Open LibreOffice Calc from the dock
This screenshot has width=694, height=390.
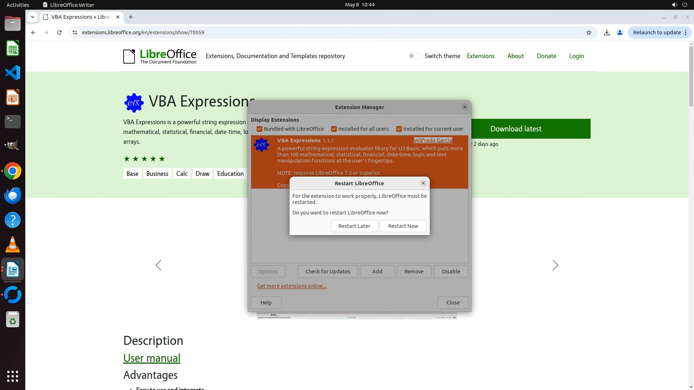click(x=13, y=48)
